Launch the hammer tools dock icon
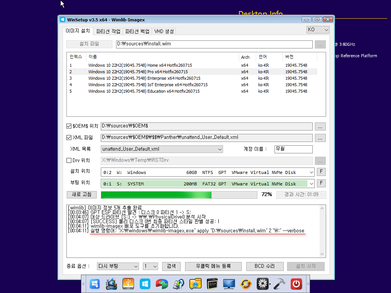Image resolution: width=391 pixels, height=293 pixels. (x=280, y=284)
